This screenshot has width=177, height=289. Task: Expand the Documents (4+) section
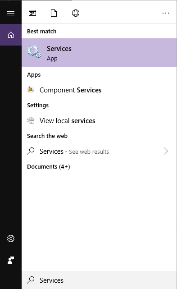coord(49,167)
